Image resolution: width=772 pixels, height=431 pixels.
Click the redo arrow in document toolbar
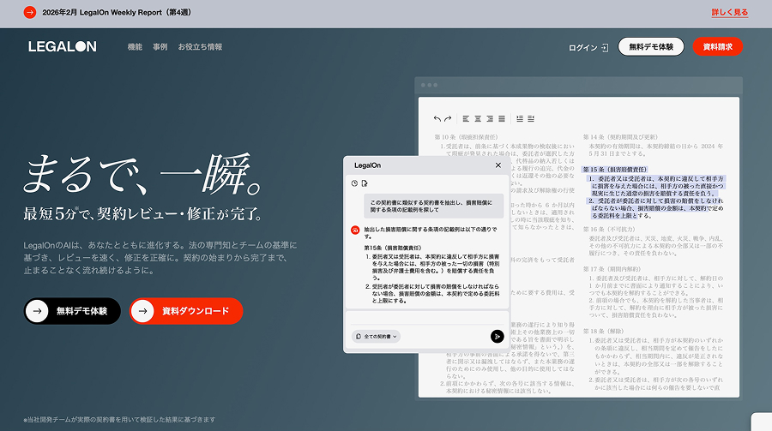point(448,118)
